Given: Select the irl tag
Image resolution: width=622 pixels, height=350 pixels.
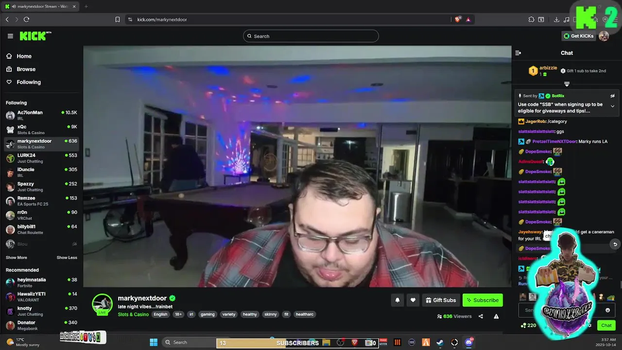Looking at the screenshot, I should (191, 315).
